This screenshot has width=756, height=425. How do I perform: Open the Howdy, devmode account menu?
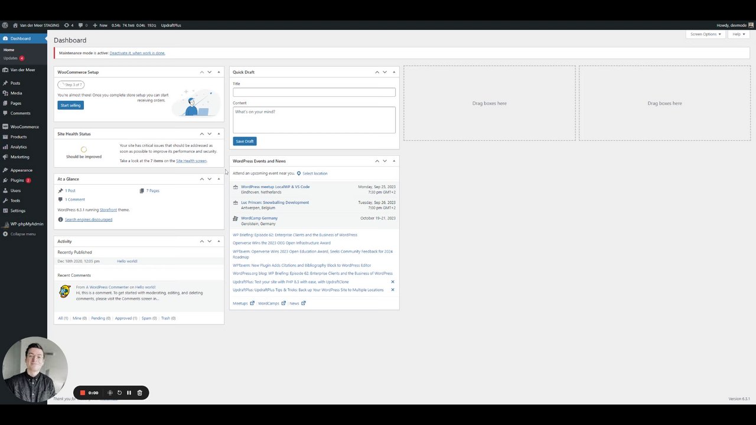click(735, 25)
